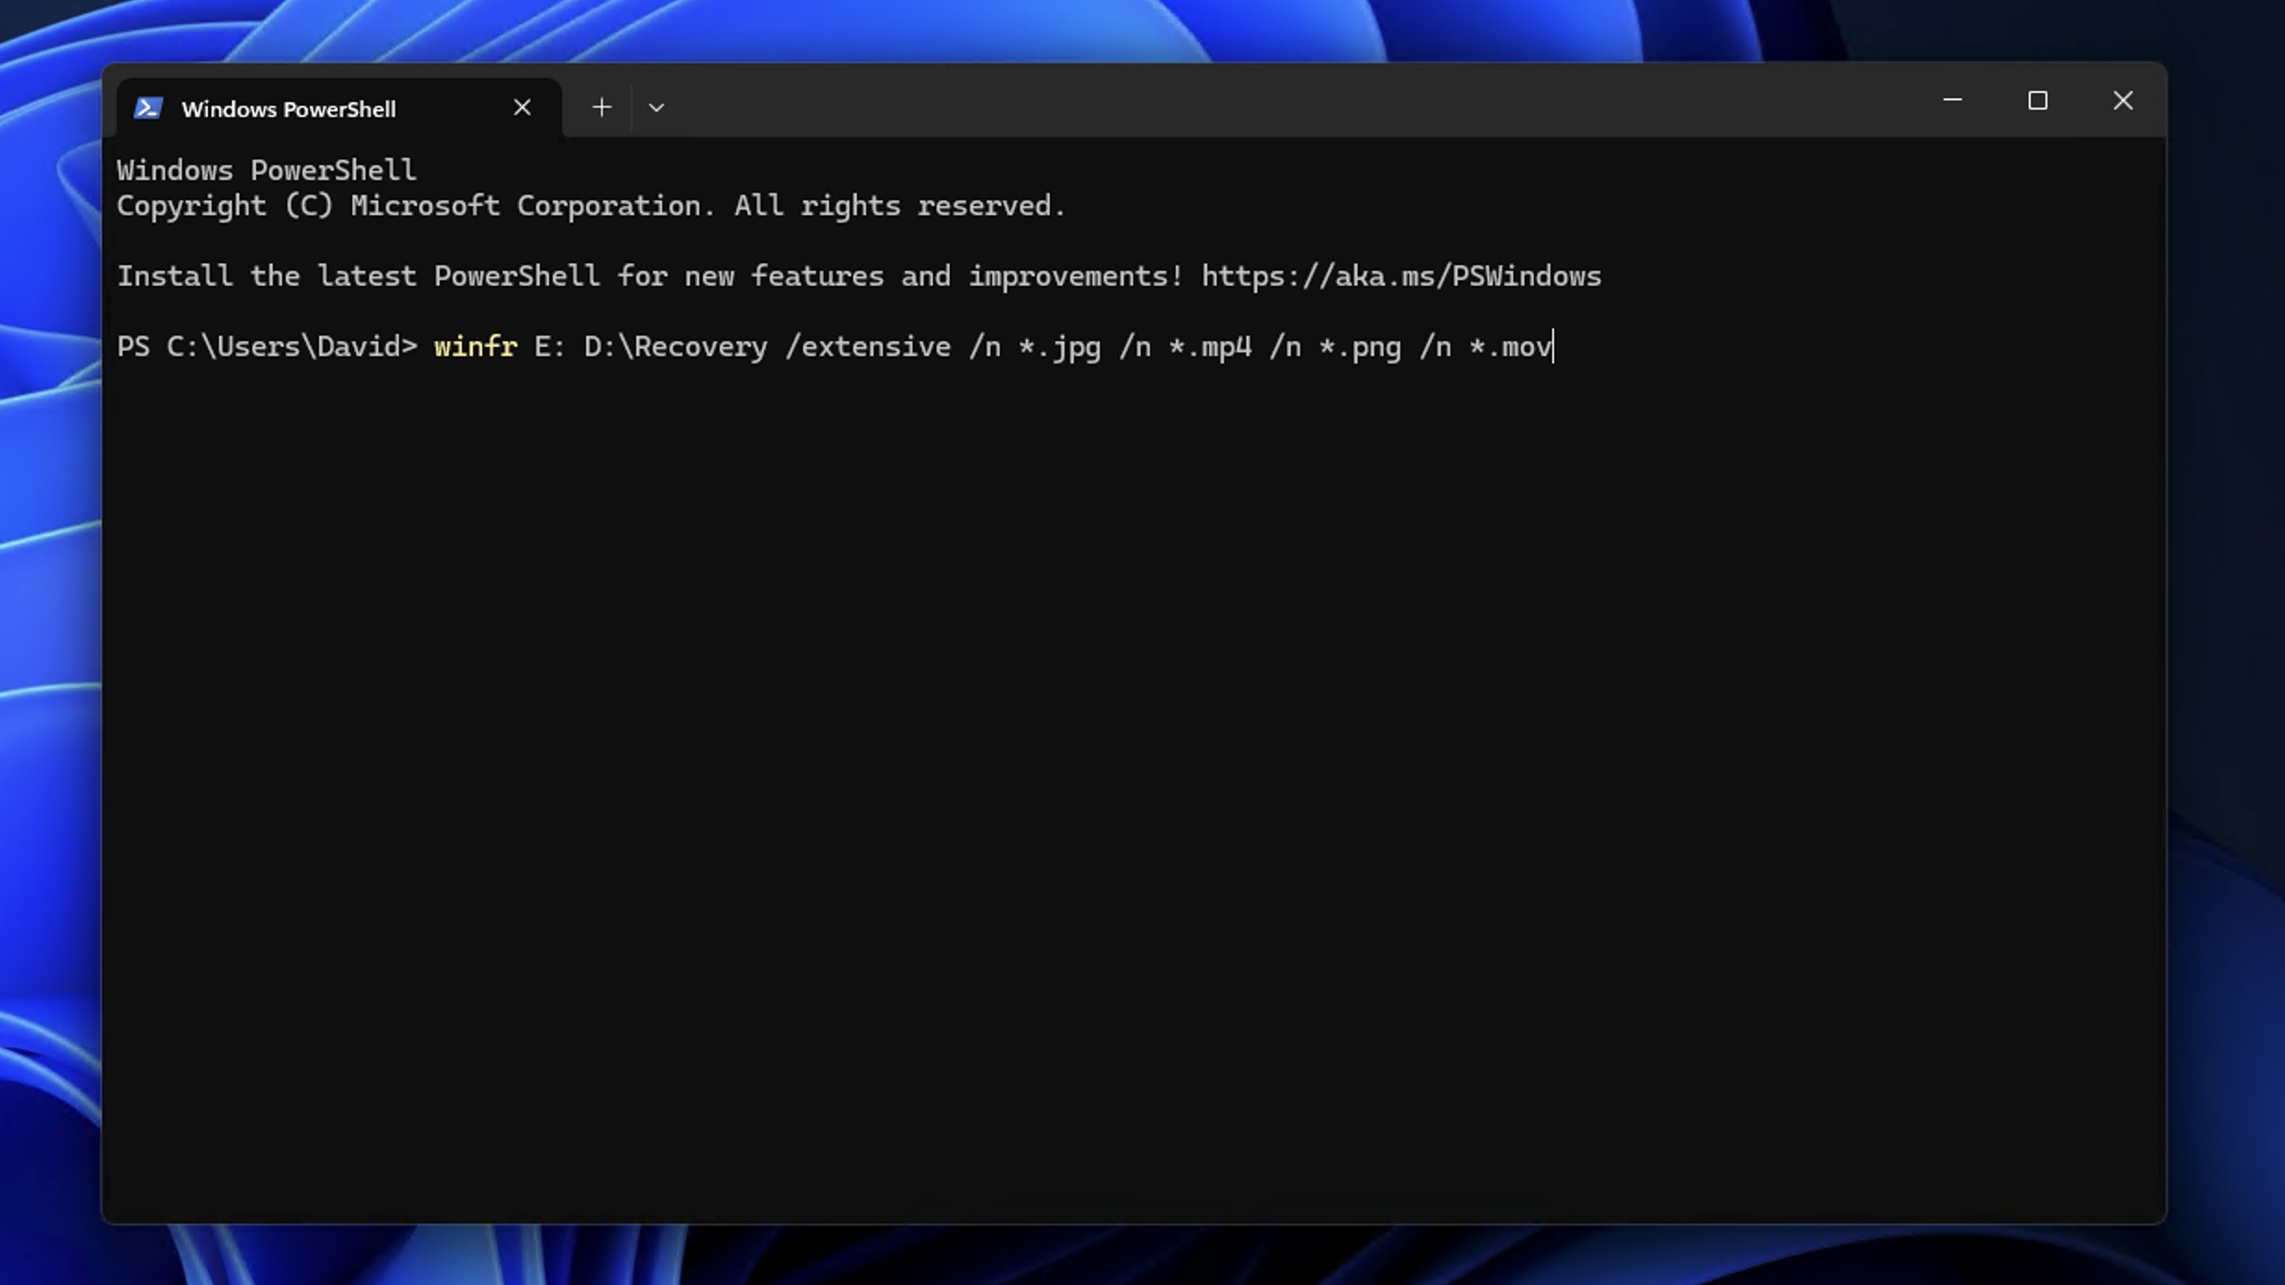2285x1285 pixels.
Task: Maximize the terminal window
Action: click(2037, 100)
